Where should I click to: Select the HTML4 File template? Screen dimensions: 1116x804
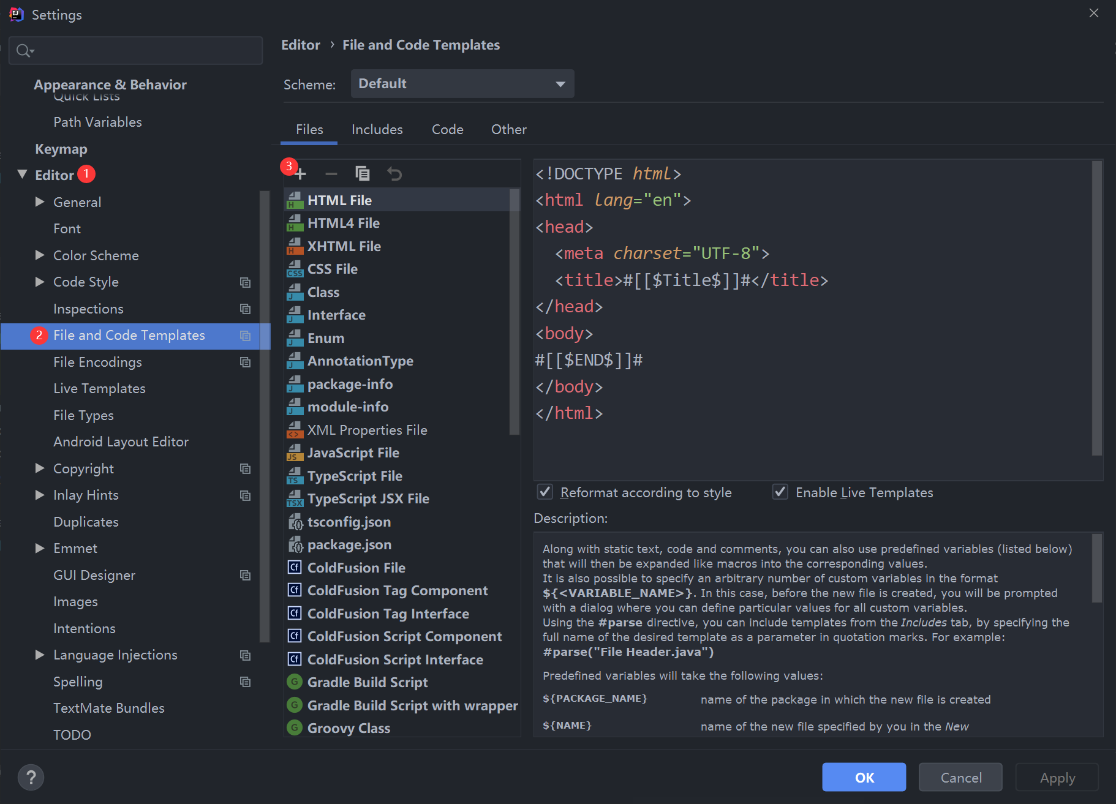pos(398,224)
